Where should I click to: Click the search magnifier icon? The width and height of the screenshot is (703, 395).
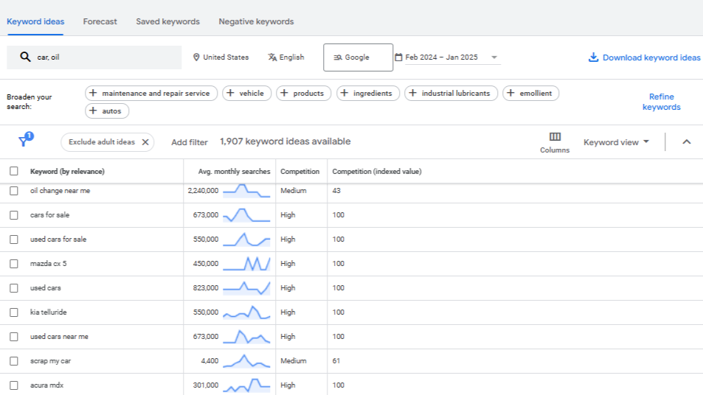(x=25, y=57)
